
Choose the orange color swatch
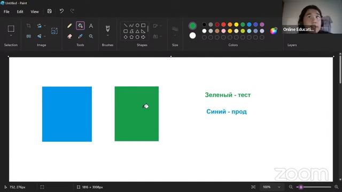click(230, 25)
